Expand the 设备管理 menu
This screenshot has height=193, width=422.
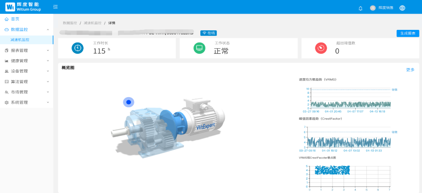tap(26, 71)
